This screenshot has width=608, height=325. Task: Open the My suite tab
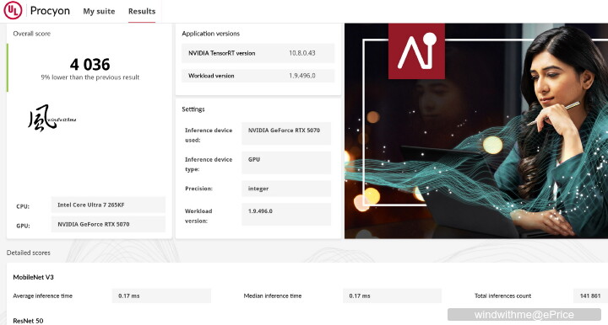(99, 11)
